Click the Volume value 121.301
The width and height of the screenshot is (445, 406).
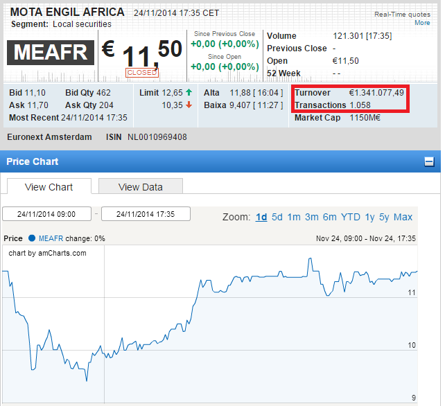[348, 36]
